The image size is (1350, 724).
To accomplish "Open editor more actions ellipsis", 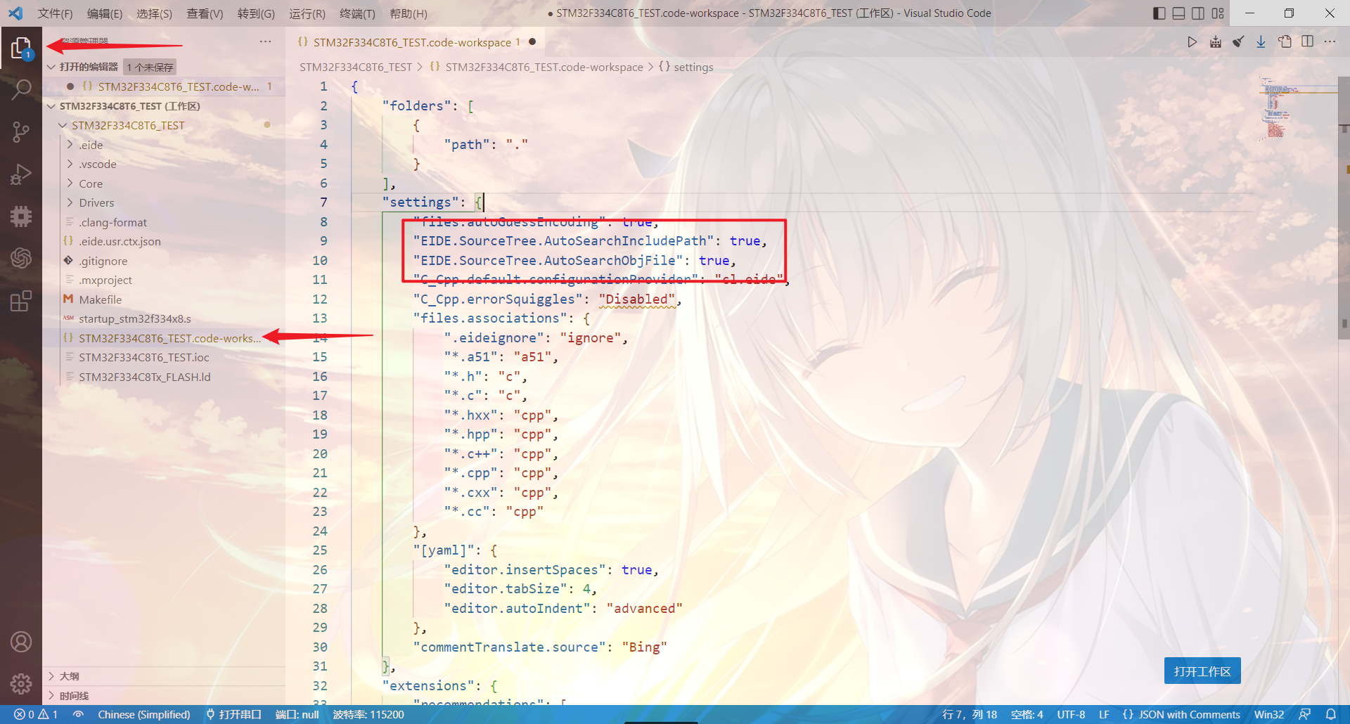I will coord(1330,42).
